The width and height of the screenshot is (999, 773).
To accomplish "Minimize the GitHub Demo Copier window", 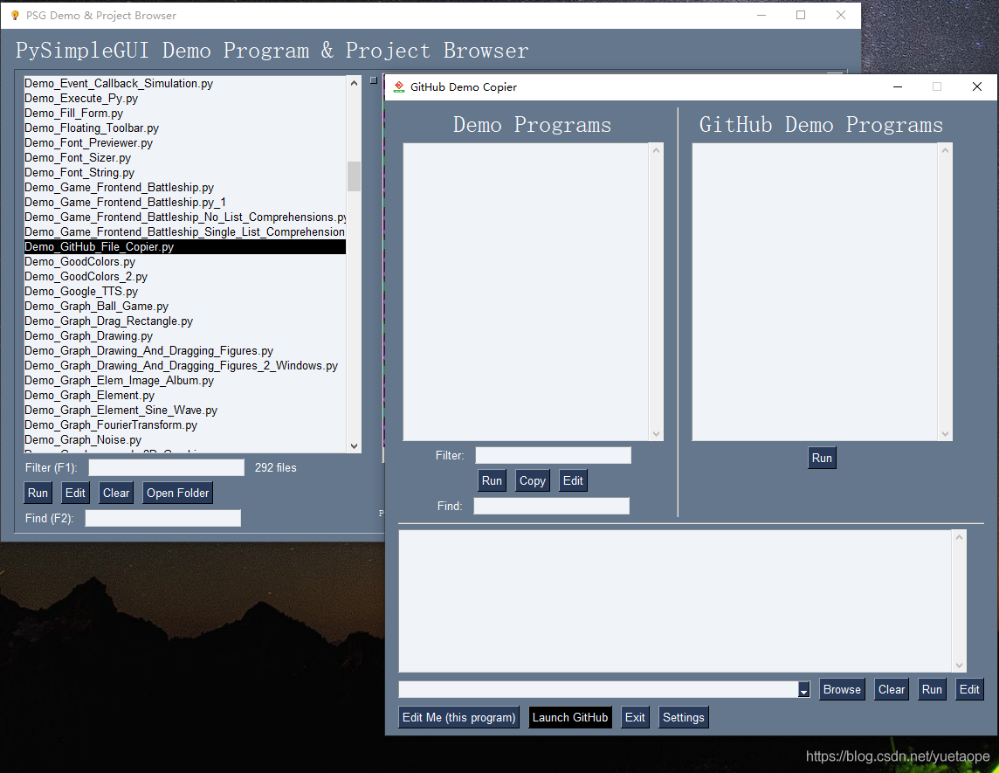I will [898, 86].
